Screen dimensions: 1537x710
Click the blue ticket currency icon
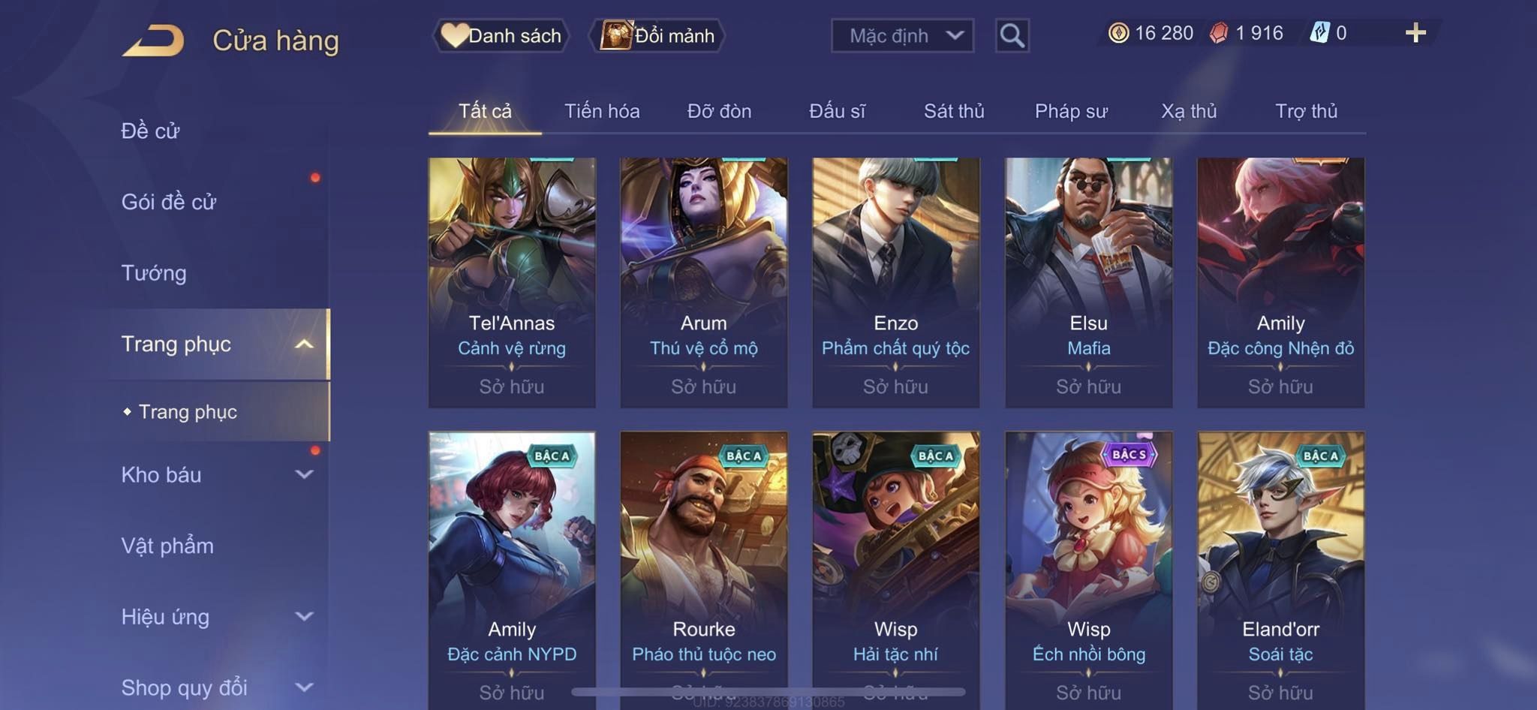tap(1320, 33)
